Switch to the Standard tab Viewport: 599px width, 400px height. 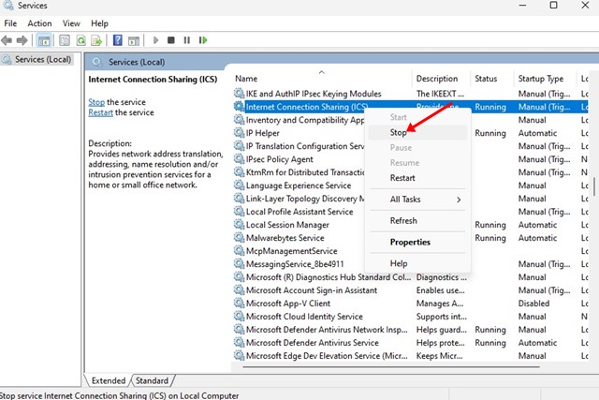(152, 380)
